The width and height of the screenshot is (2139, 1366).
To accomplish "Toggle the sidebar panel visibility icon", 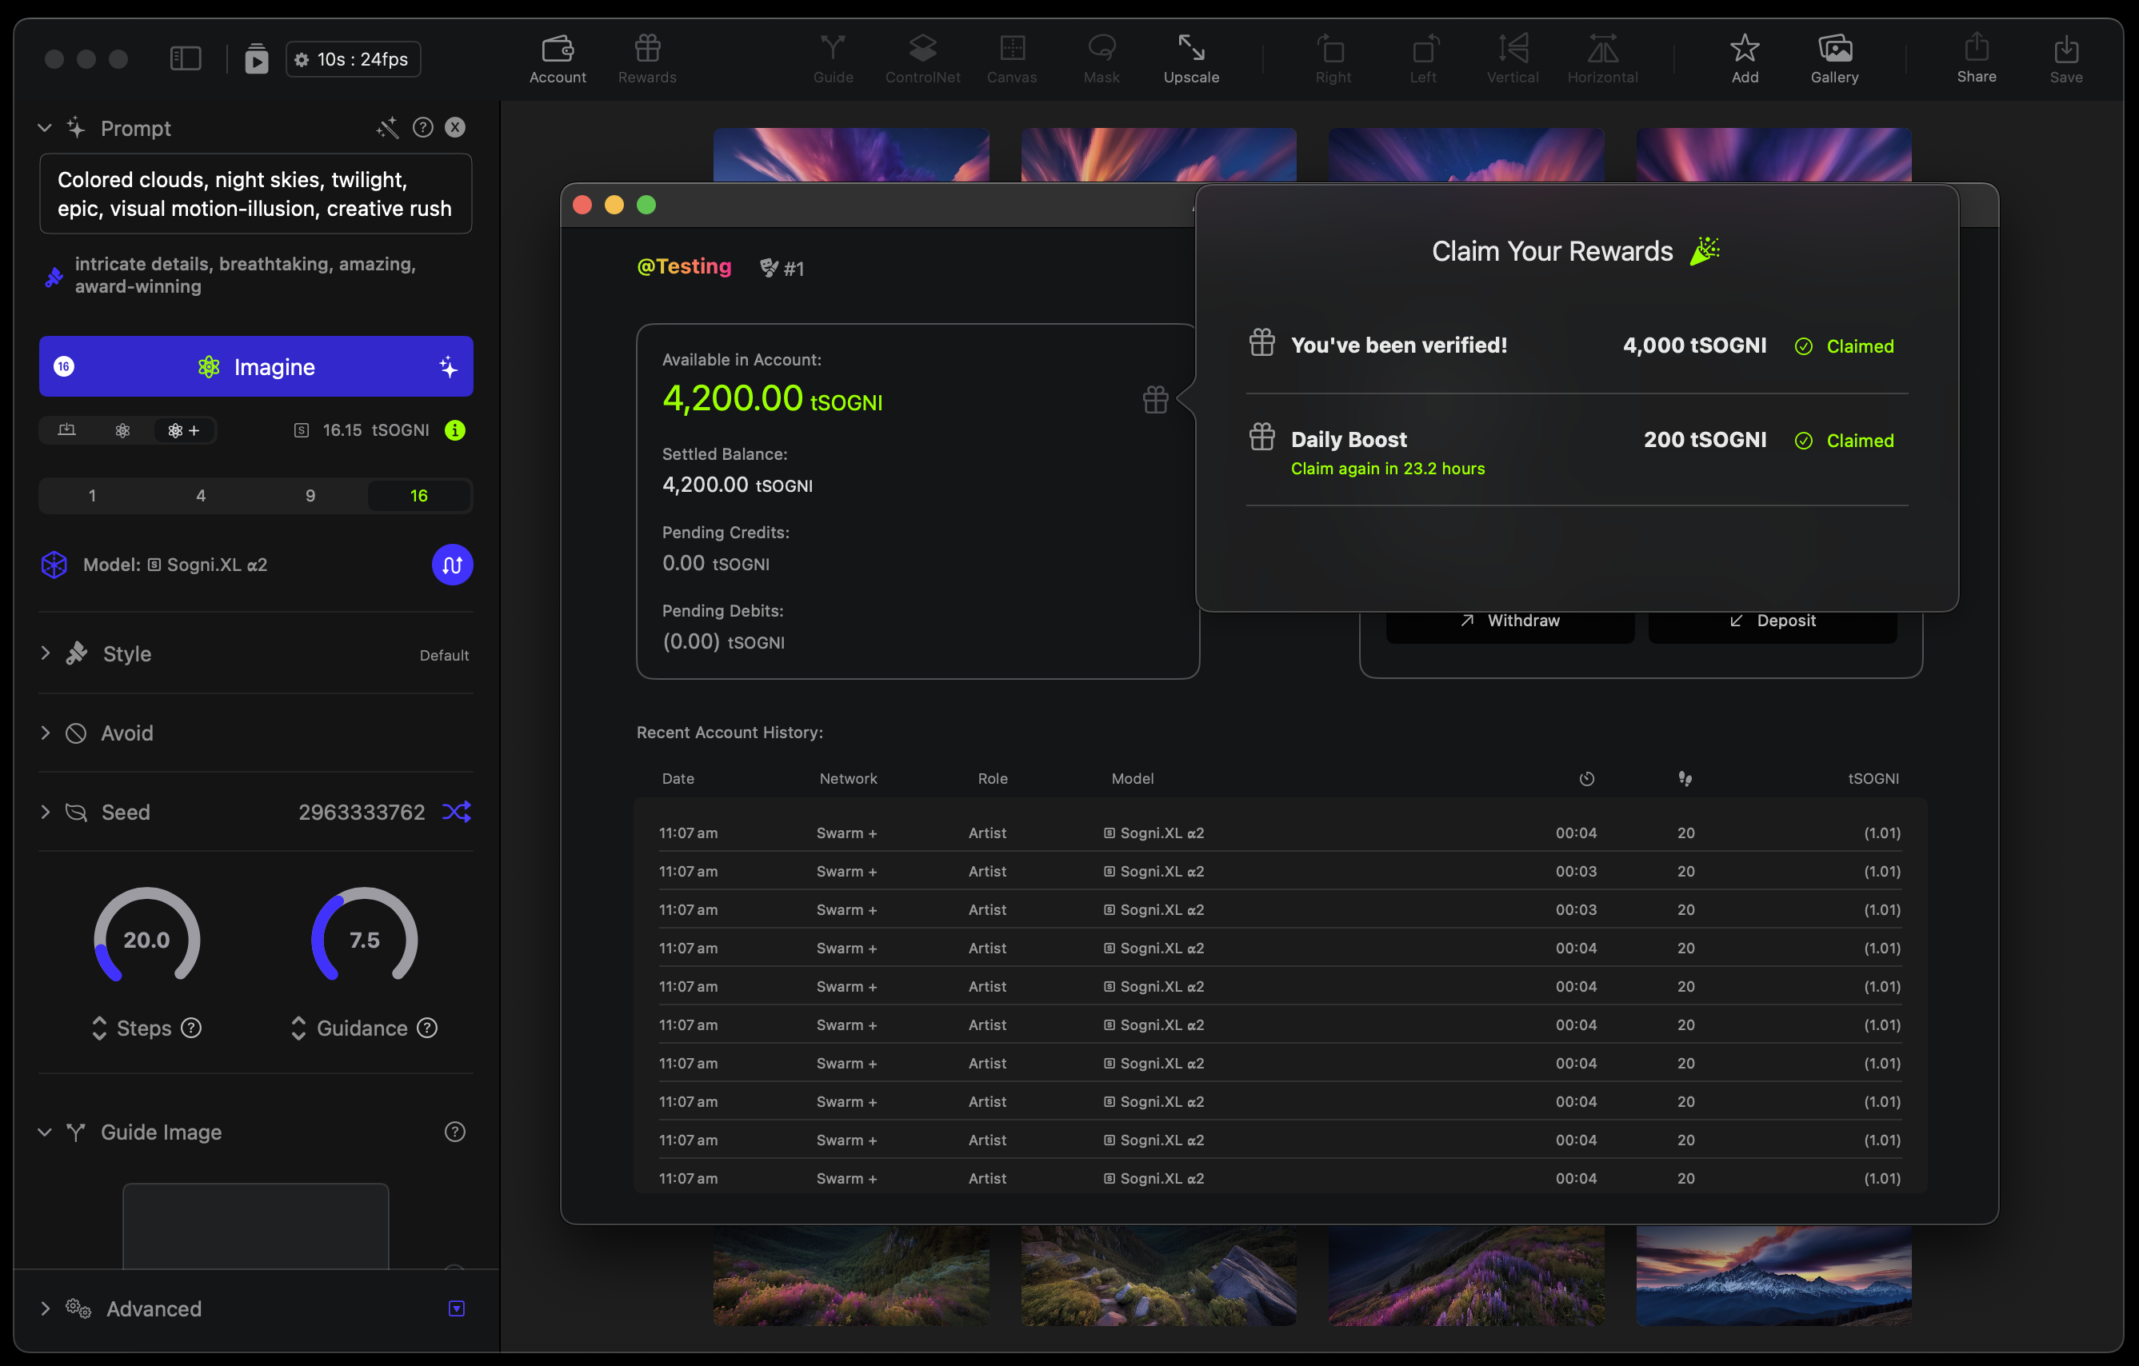I will pyautogui.click(x=186, y=58).
